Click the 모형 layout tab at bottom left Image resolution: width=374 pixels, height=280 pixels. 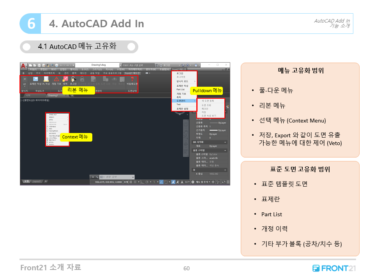[x=26, y=182]
